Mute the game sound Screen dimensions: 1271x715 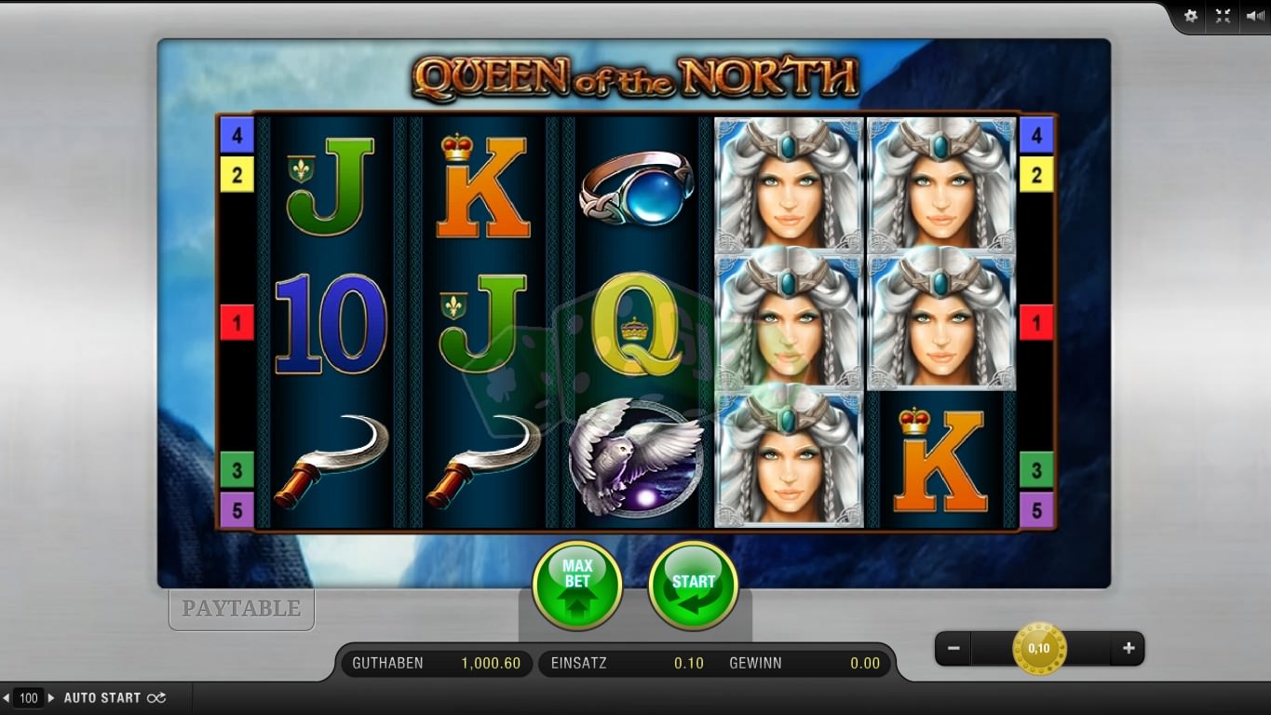click(1254, 16)
